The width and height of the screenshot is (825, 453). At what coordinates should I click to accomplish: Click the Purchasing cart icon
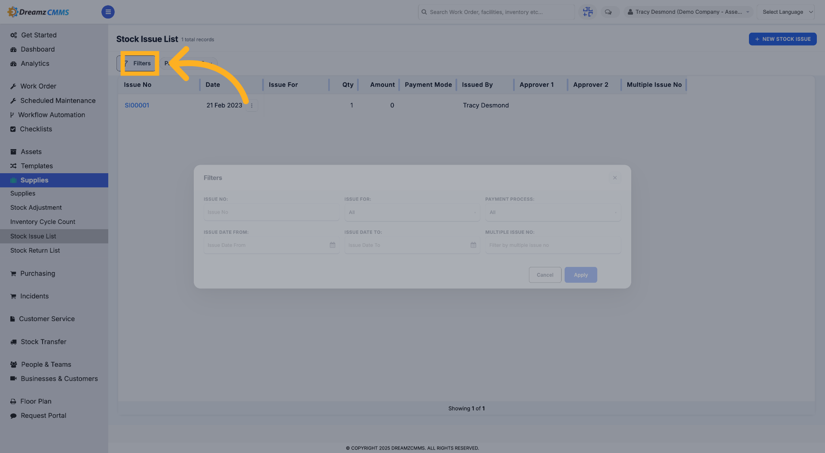click(13, 273)
